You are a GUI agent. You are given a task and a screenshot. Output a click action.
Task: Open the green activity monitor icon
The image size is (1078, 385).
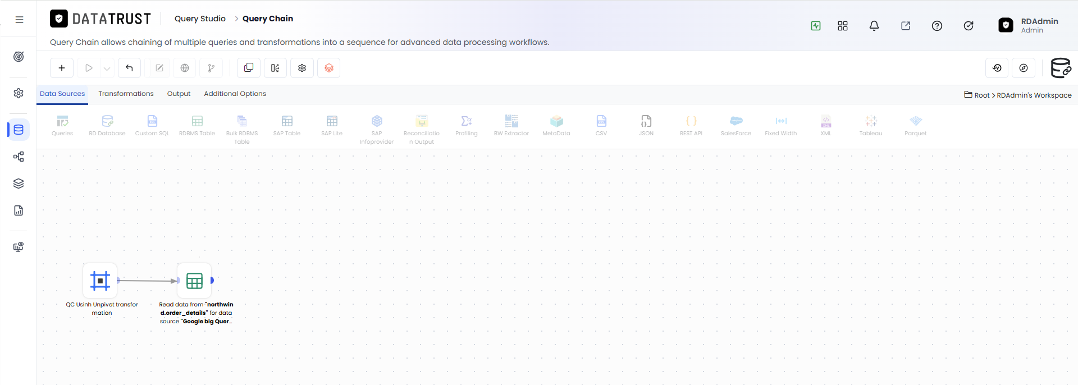click(x=816, y=26)
